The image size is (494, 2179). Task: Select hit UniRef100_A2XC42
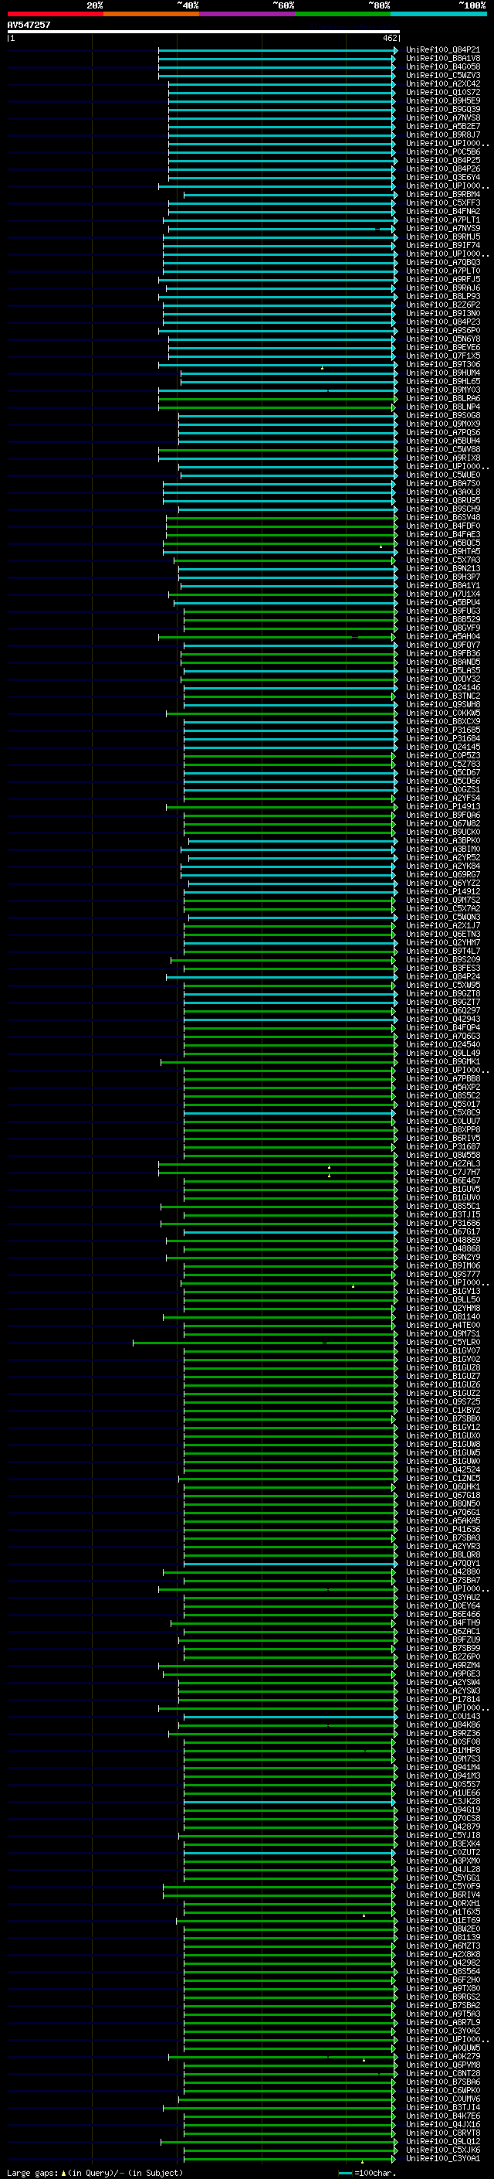tap(442, 83)
